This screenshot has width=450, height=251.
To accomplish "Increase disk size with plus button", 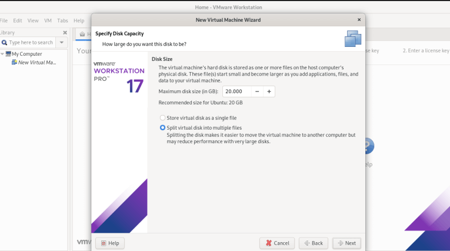I will 269,91.
